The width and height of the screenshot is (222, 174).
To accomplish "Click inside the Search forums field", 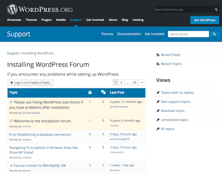I will coord(188,34).
